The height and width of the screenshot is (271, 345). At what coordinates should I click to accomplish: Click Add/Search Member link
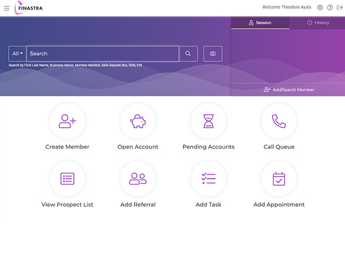[289, 90]
